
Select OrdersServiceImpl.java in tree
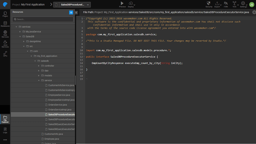click(60, 110)
